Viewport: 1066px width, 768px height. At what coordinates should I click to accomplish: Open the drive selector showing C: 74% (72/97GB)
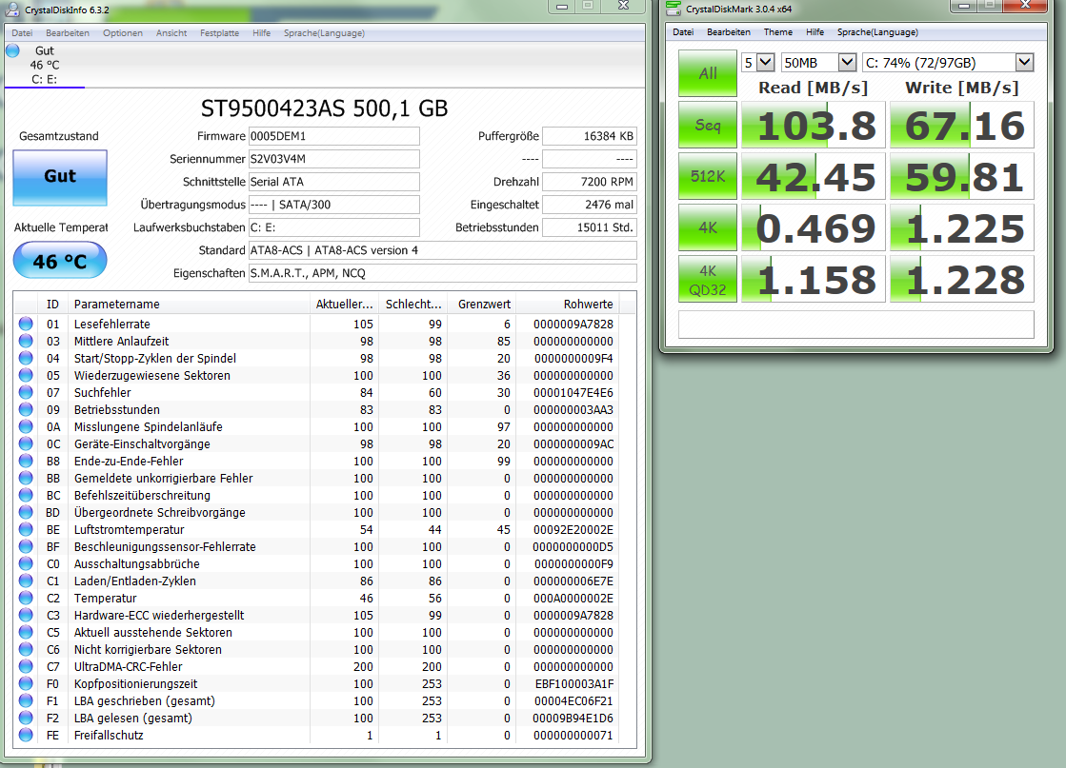click(x=948, y=63)
